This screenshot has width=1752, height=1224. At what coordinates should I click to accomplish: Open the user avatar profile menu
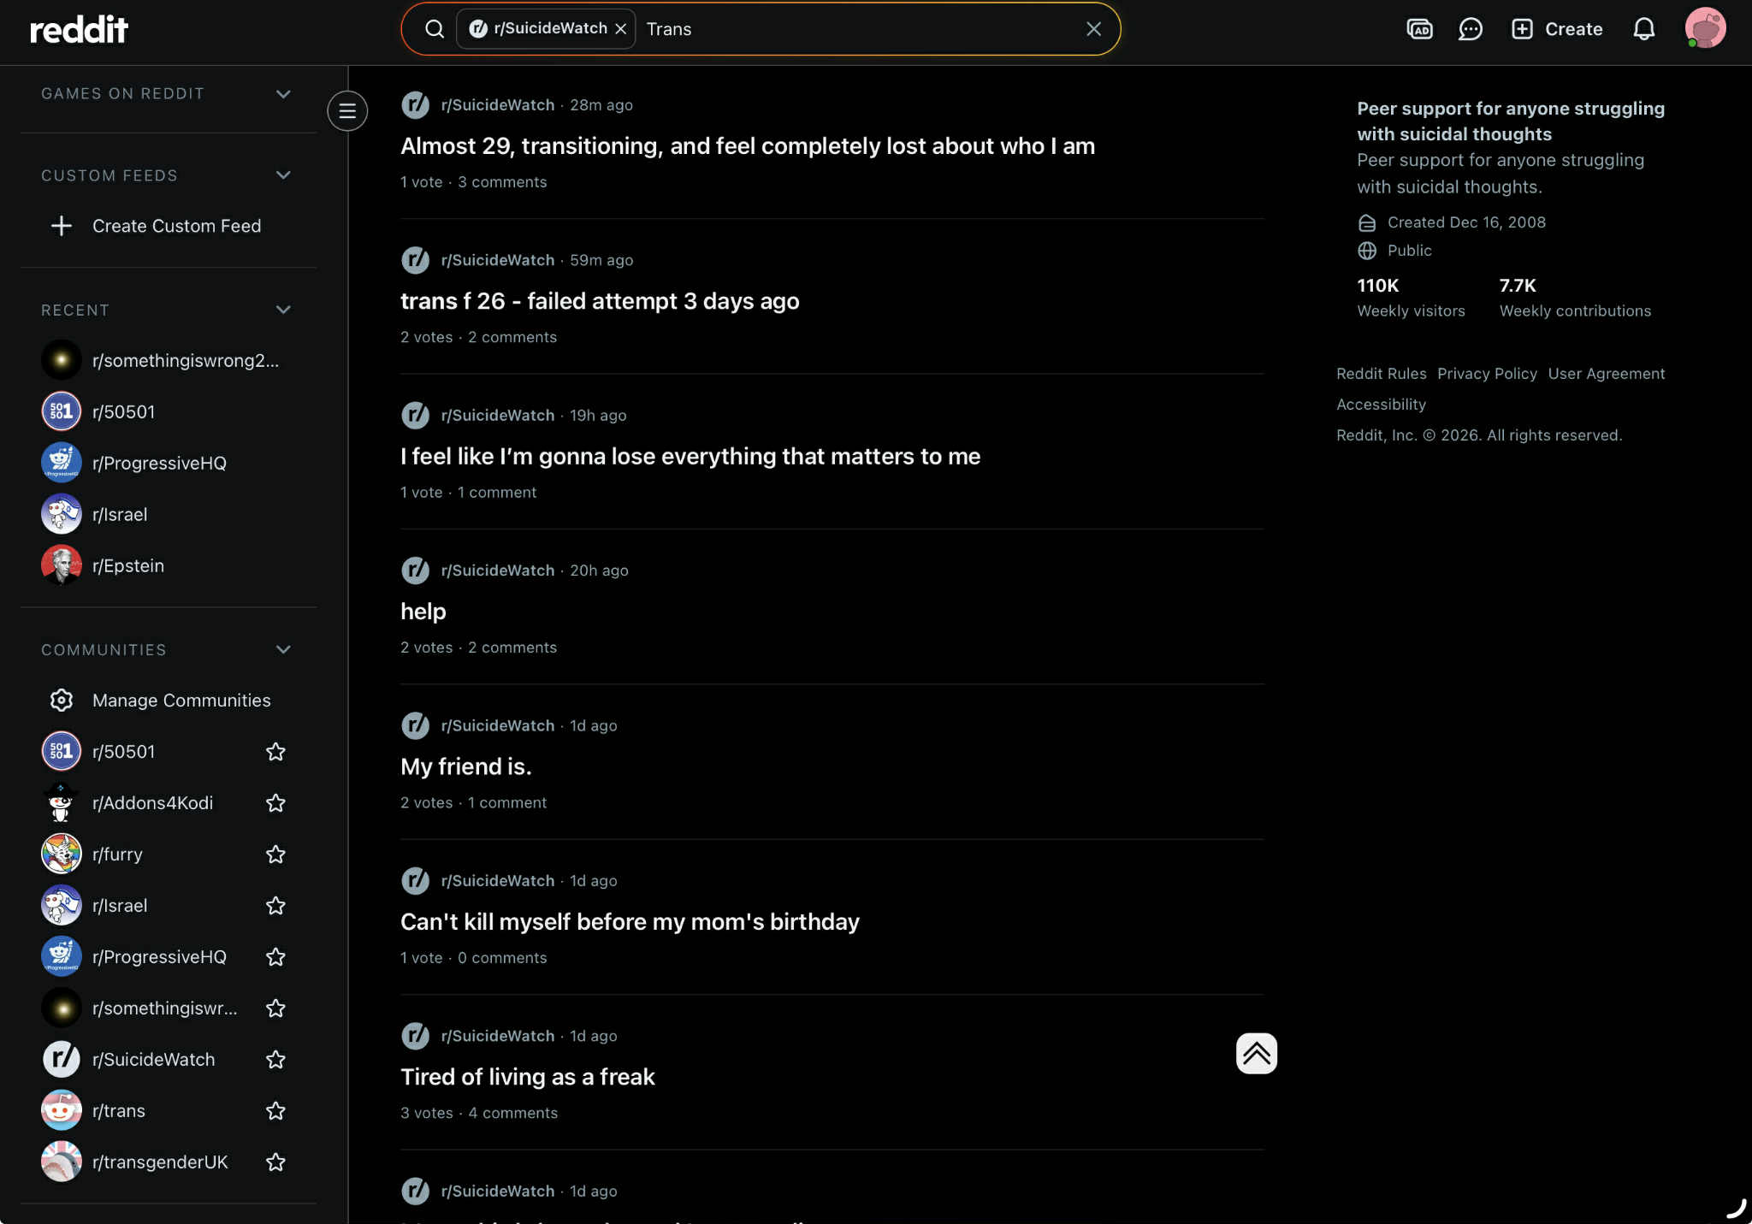click(1704, 29)
